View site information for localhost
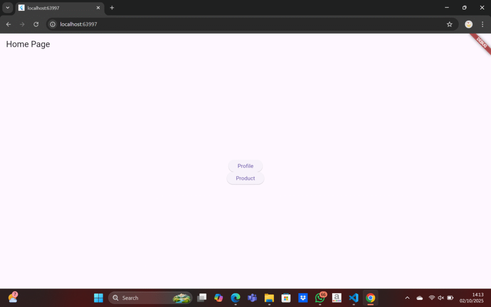The image size is (491, 307). click(53, 24)
